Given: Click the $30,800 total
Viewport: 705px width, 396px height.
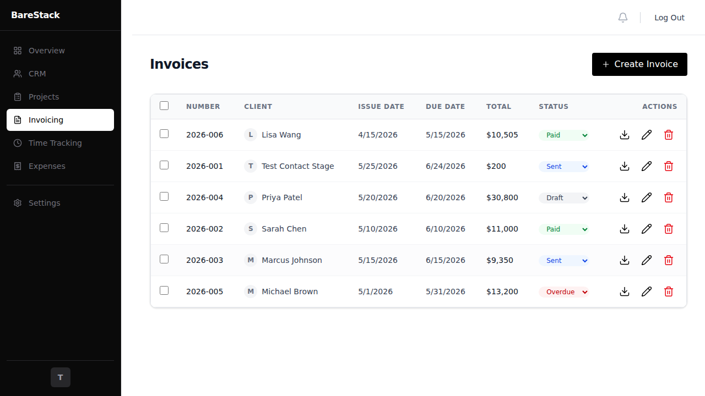Looking at the screenshot, I should pos(502,197).
